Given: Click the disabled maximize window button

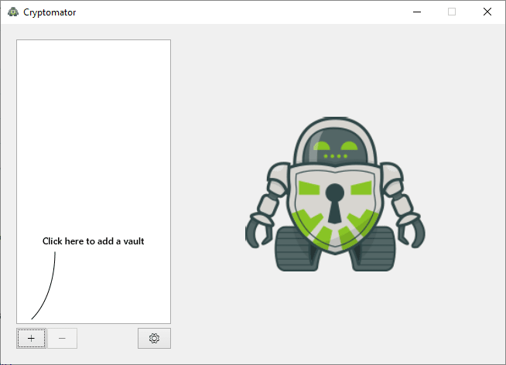Looking at the screenshot, I should click(x=452, y=12).
